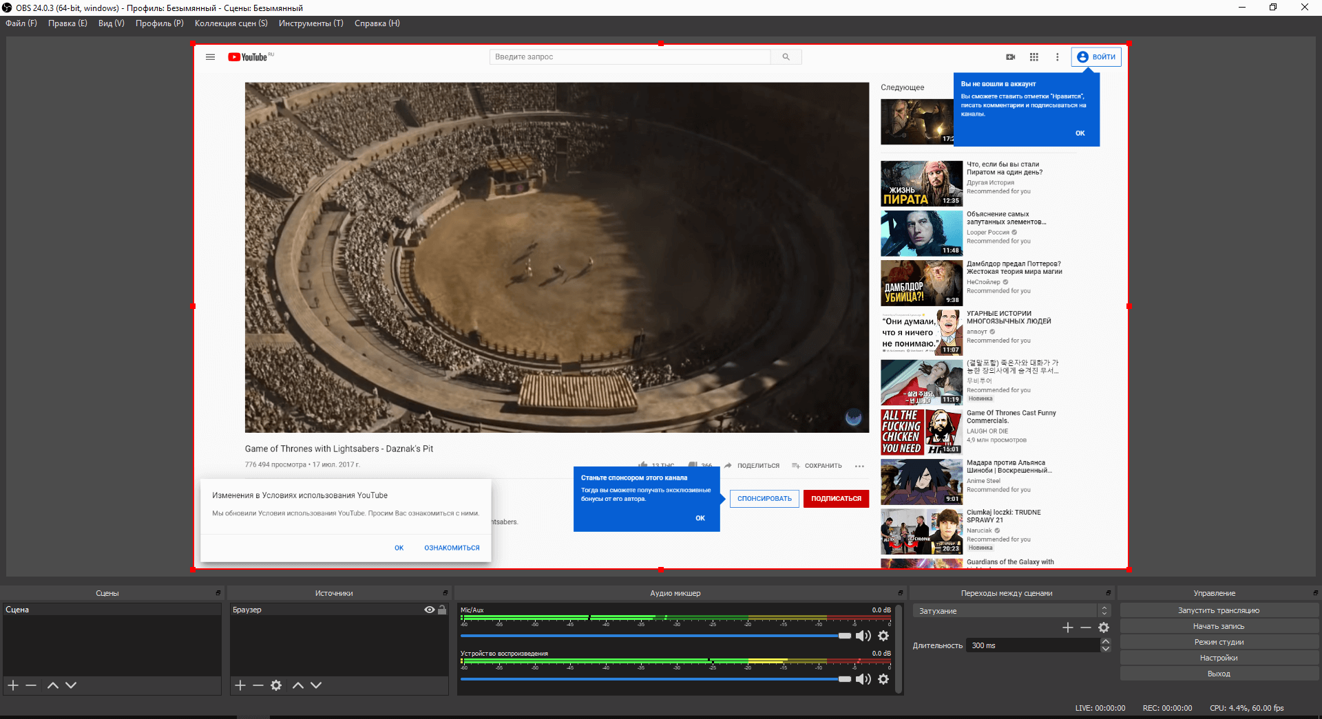
Task: Remove selected source with minus icon
Action: click(258, 685)
